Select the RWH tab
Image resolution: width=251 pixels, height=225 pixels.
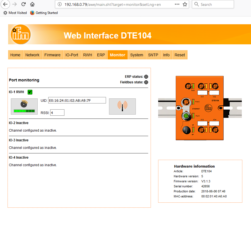tap(88, 55)
